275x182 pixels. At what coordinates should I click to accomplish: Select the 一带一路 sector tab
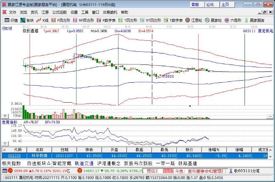165,163
